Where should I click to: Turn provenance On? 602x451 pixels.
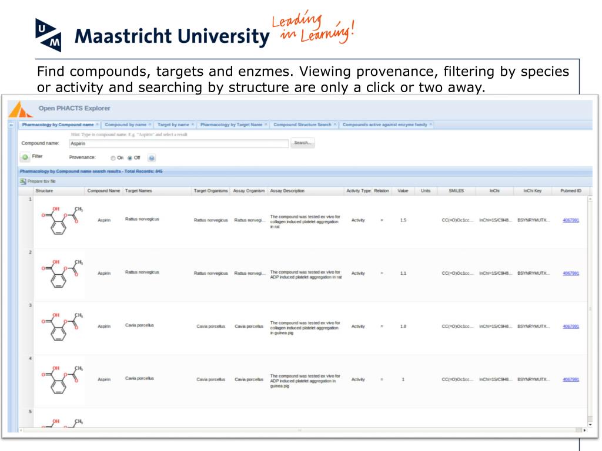pos(113,158)
